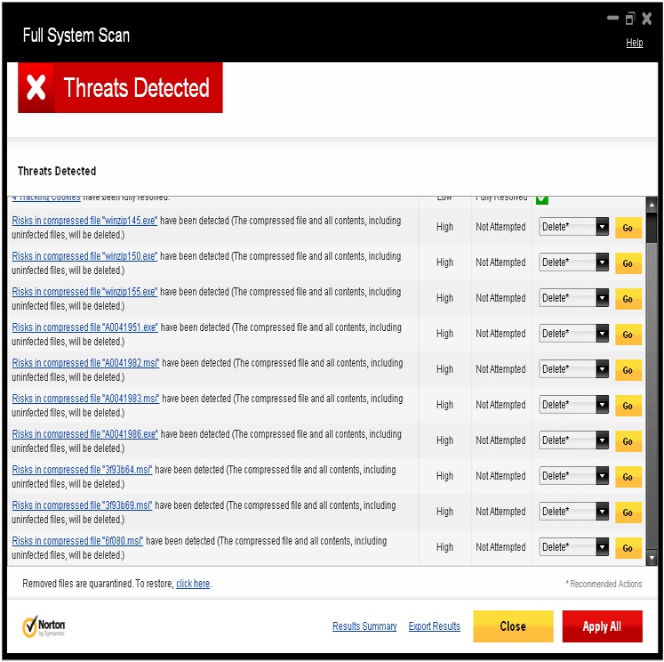Click Go for A0041983.msi row
The image size is (664, 662).
(628, 406)
